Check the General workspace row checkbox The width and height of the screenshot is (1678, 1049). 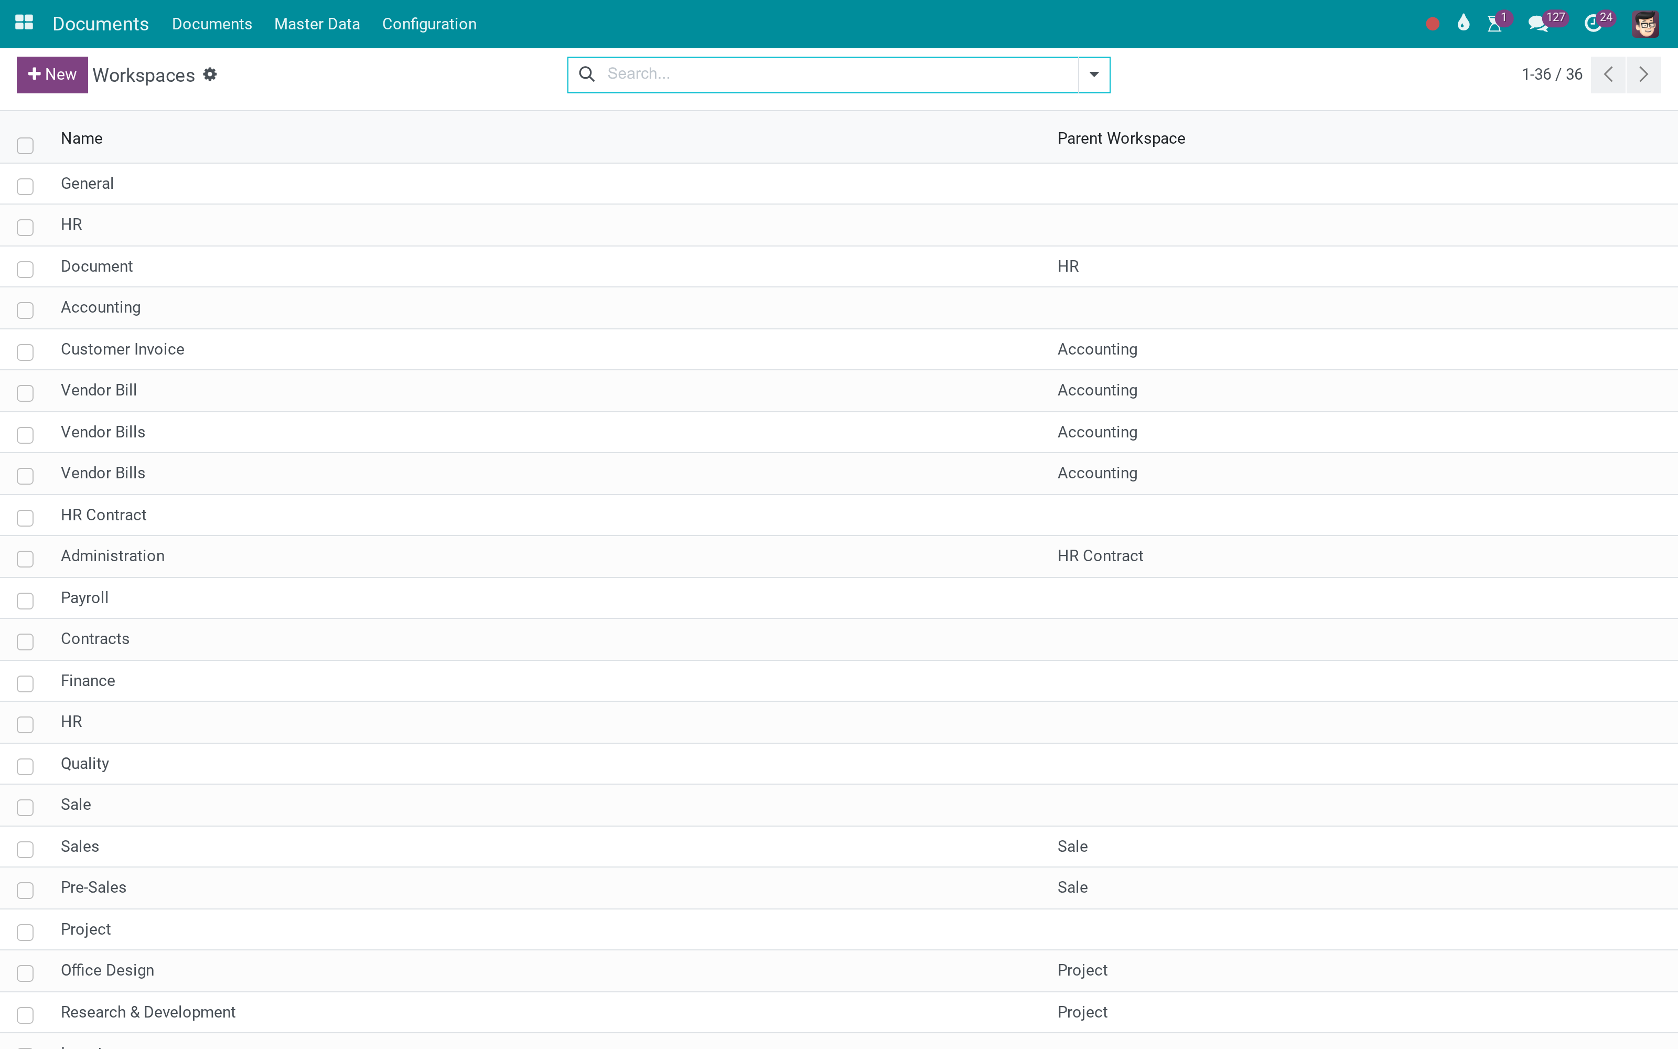click(25, 187)
